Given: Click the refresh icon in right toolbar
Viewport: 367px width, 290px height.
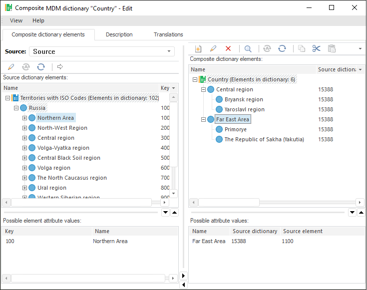Looking at the screenshot, I should pos(282,48).
